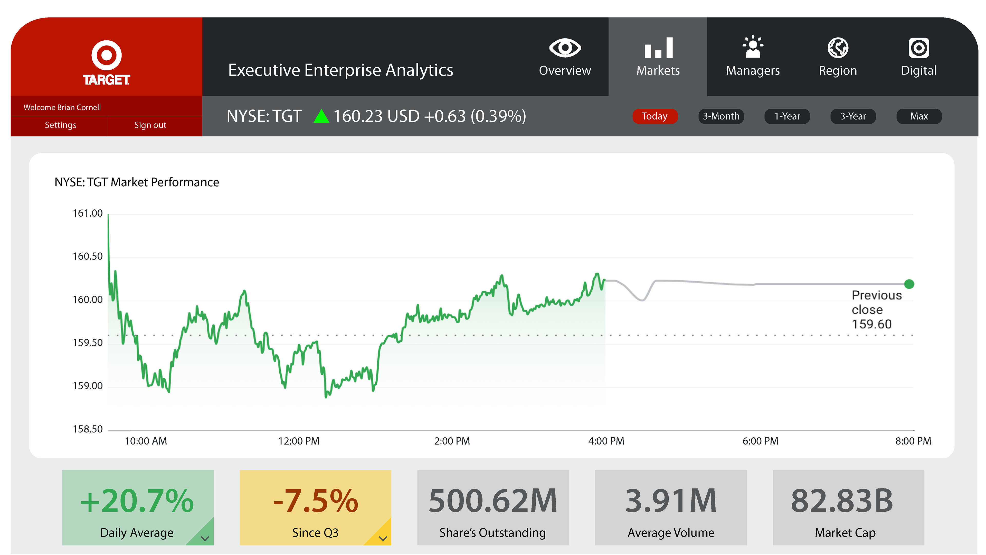Select the Markets bar chart icon
The width and height of the screenshot is (986, 555).
658,48
